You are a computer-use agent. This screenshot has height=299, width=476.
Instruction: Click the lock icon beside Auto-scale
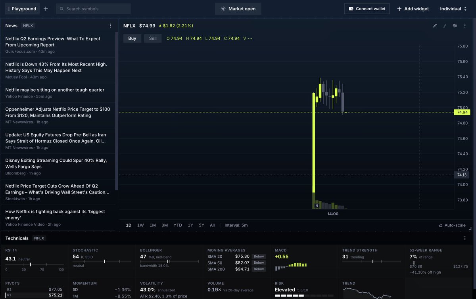coord(441,225)
